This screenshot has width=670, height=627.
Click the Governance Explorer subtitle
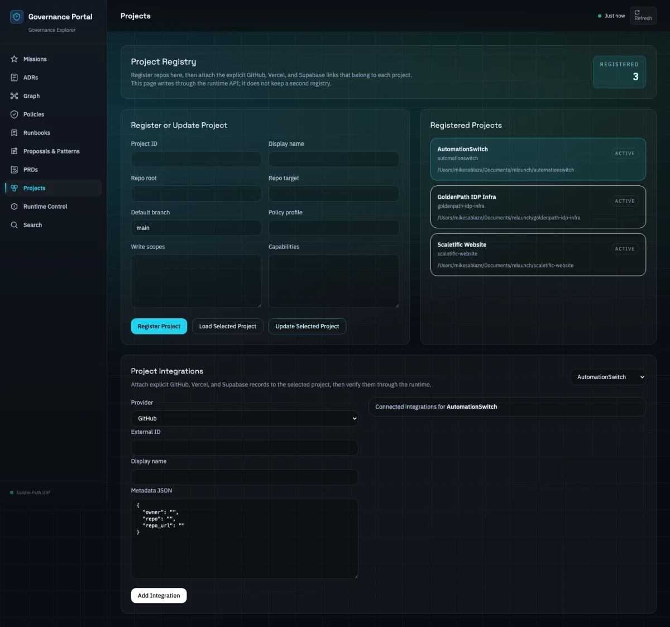52,30
